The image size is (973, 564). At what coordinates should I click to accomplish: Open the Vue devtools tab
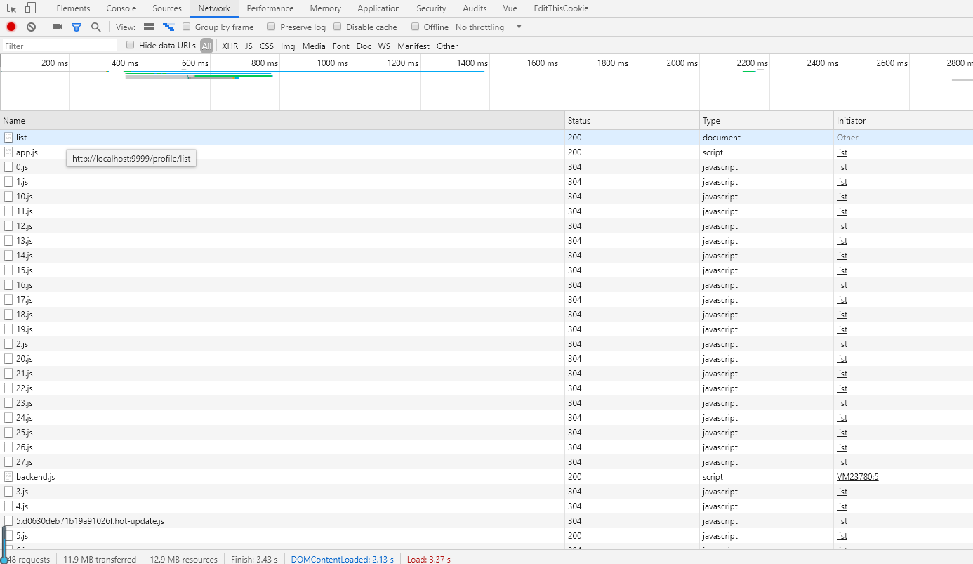(510, 8)
